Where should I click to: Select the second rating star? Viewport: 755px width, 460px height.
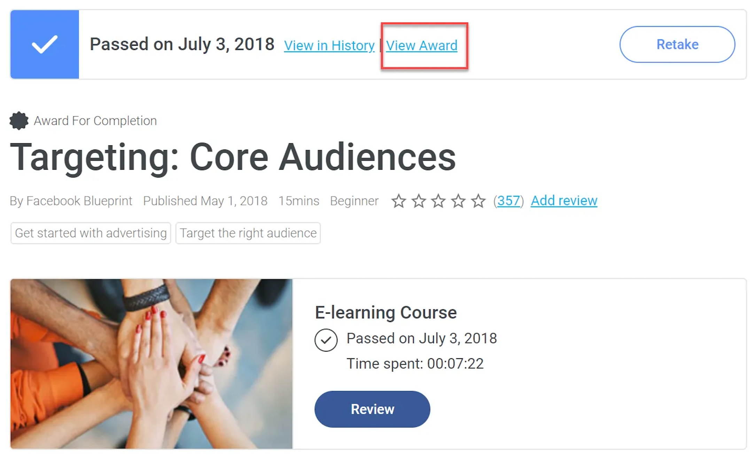419,201
